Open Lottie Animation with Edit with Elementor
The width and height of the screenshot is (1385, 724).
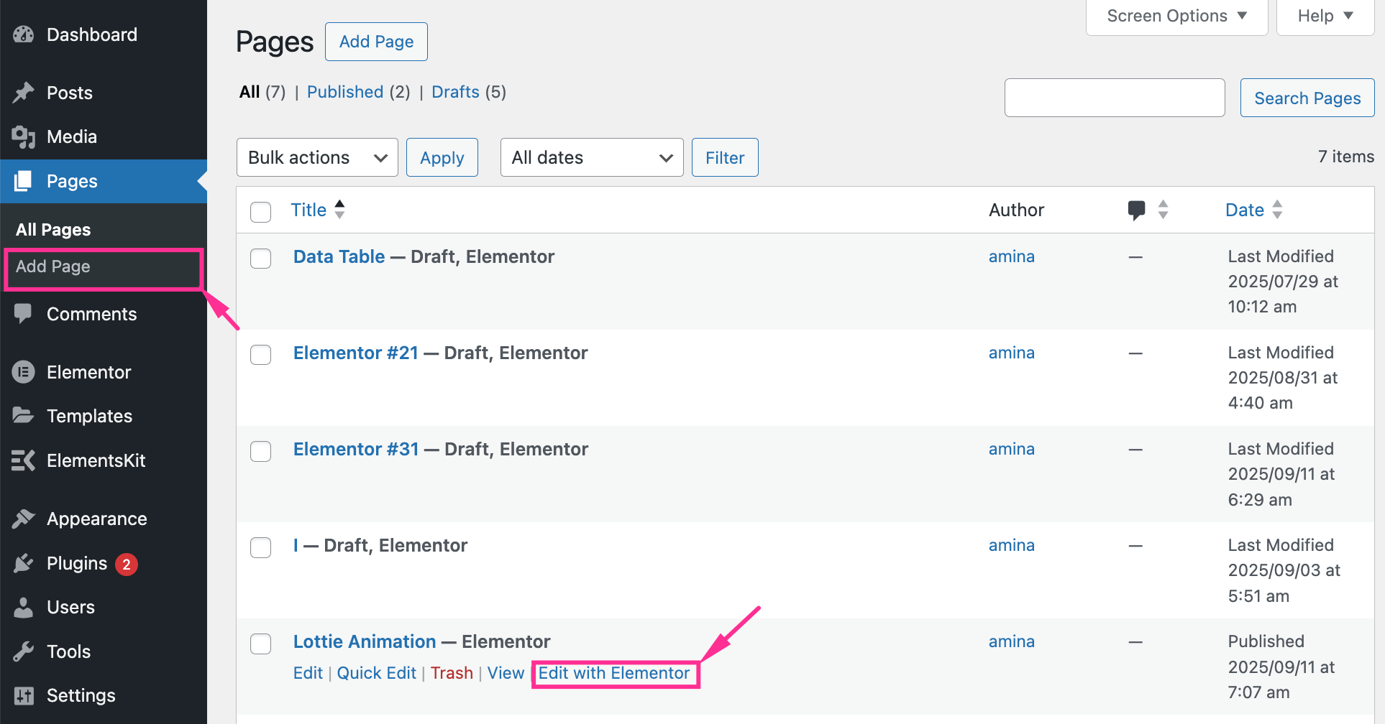tap(614, 673)
